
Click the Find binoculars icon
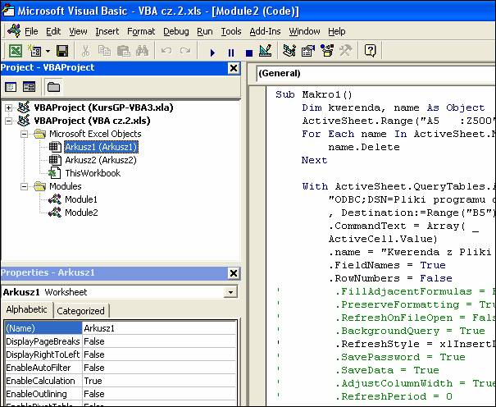pyautogui.click(x=143, y=51)
